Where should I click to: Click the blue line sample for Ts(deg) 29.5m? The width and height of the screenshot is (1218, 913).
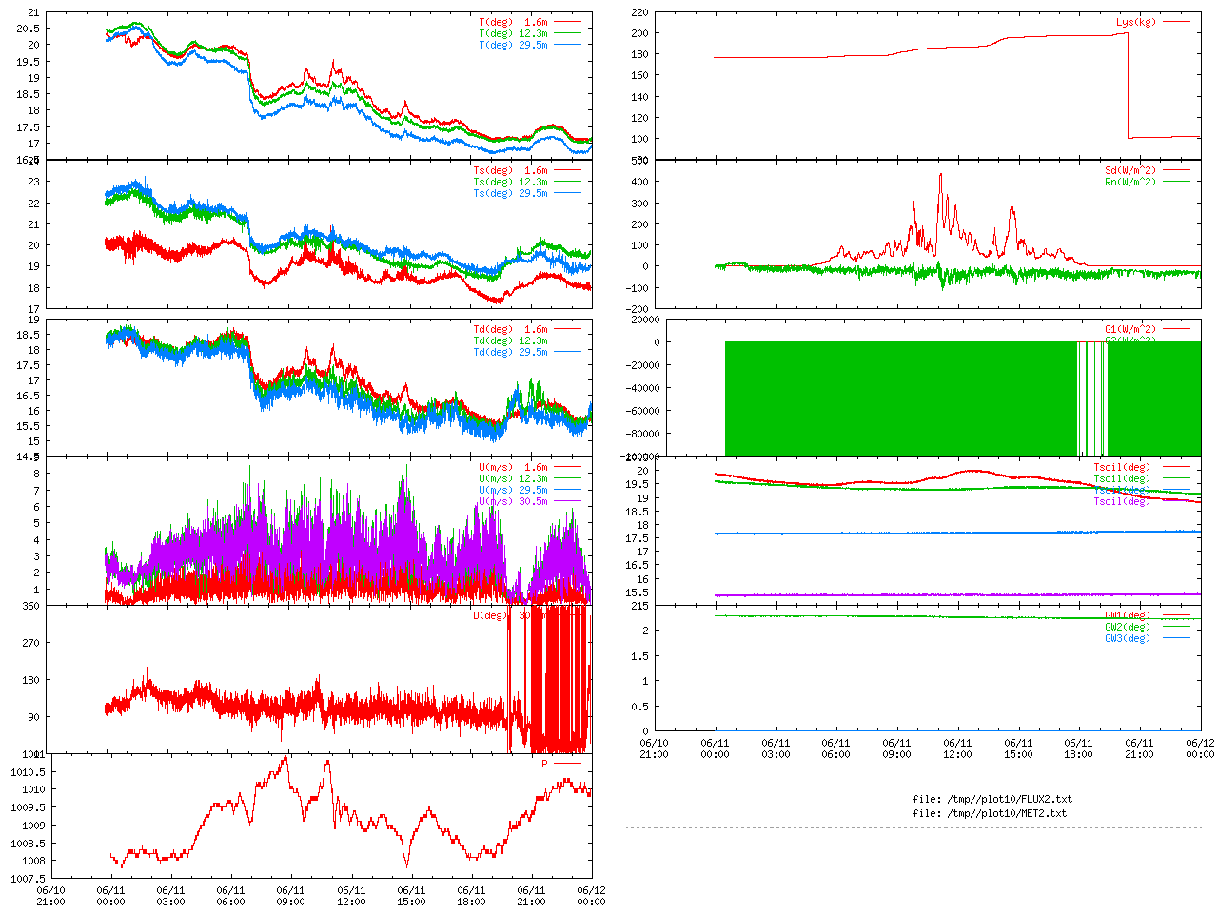point(567,193)
